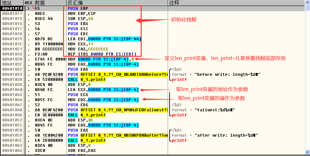The image size is (310, 156).
Task: Select address 00401063
Action: [12, 146]
